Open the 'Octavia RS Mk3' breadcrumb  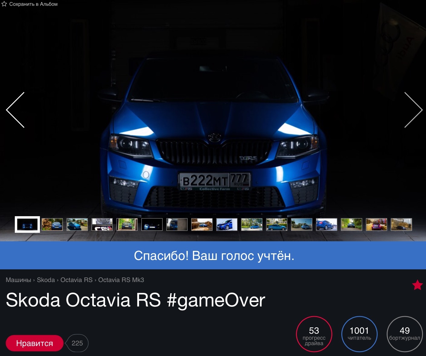pyautogui.click(x=121, y=280)
